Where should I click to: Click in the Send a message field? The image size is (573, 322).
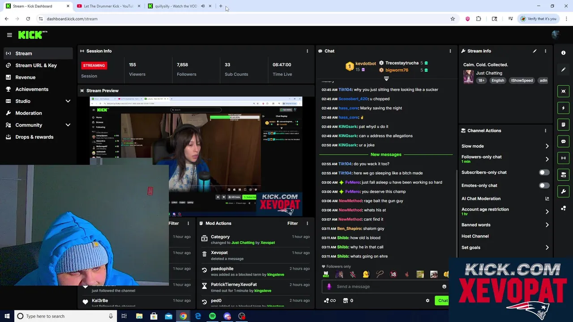(x=385, y=287)
